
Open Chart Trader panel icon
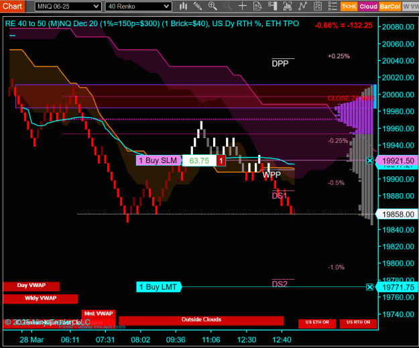273,6
